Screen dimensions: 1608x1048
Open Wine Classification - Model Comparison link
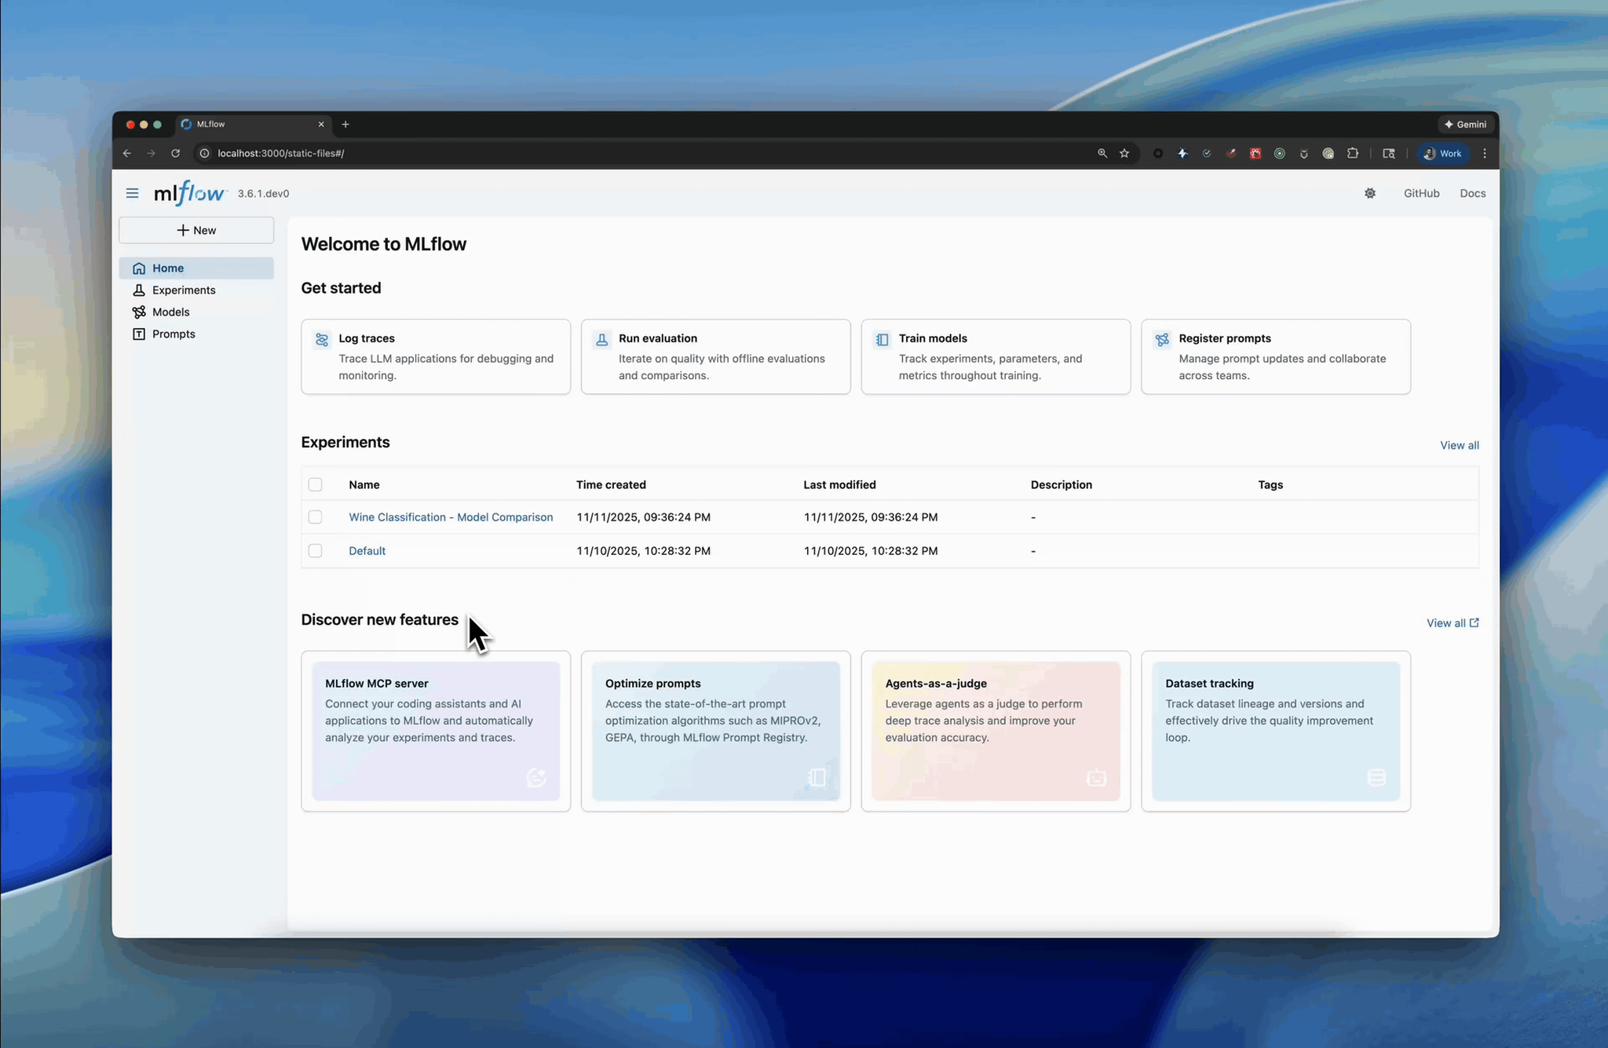pyautogui.click(x=451, y=517)
